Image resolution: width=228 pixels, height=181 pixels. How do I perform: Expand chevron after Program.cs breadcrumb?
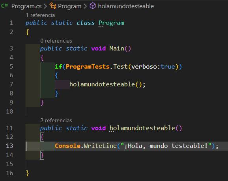coord(45,6)
